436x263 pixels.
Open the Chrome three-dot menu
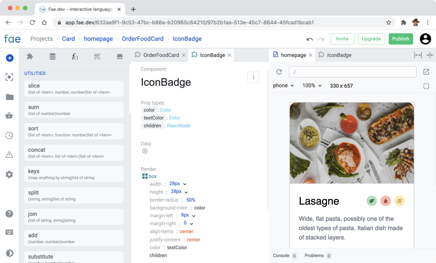428,22
